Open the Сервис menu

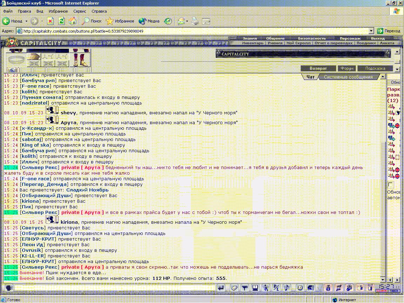click(80, 11)
